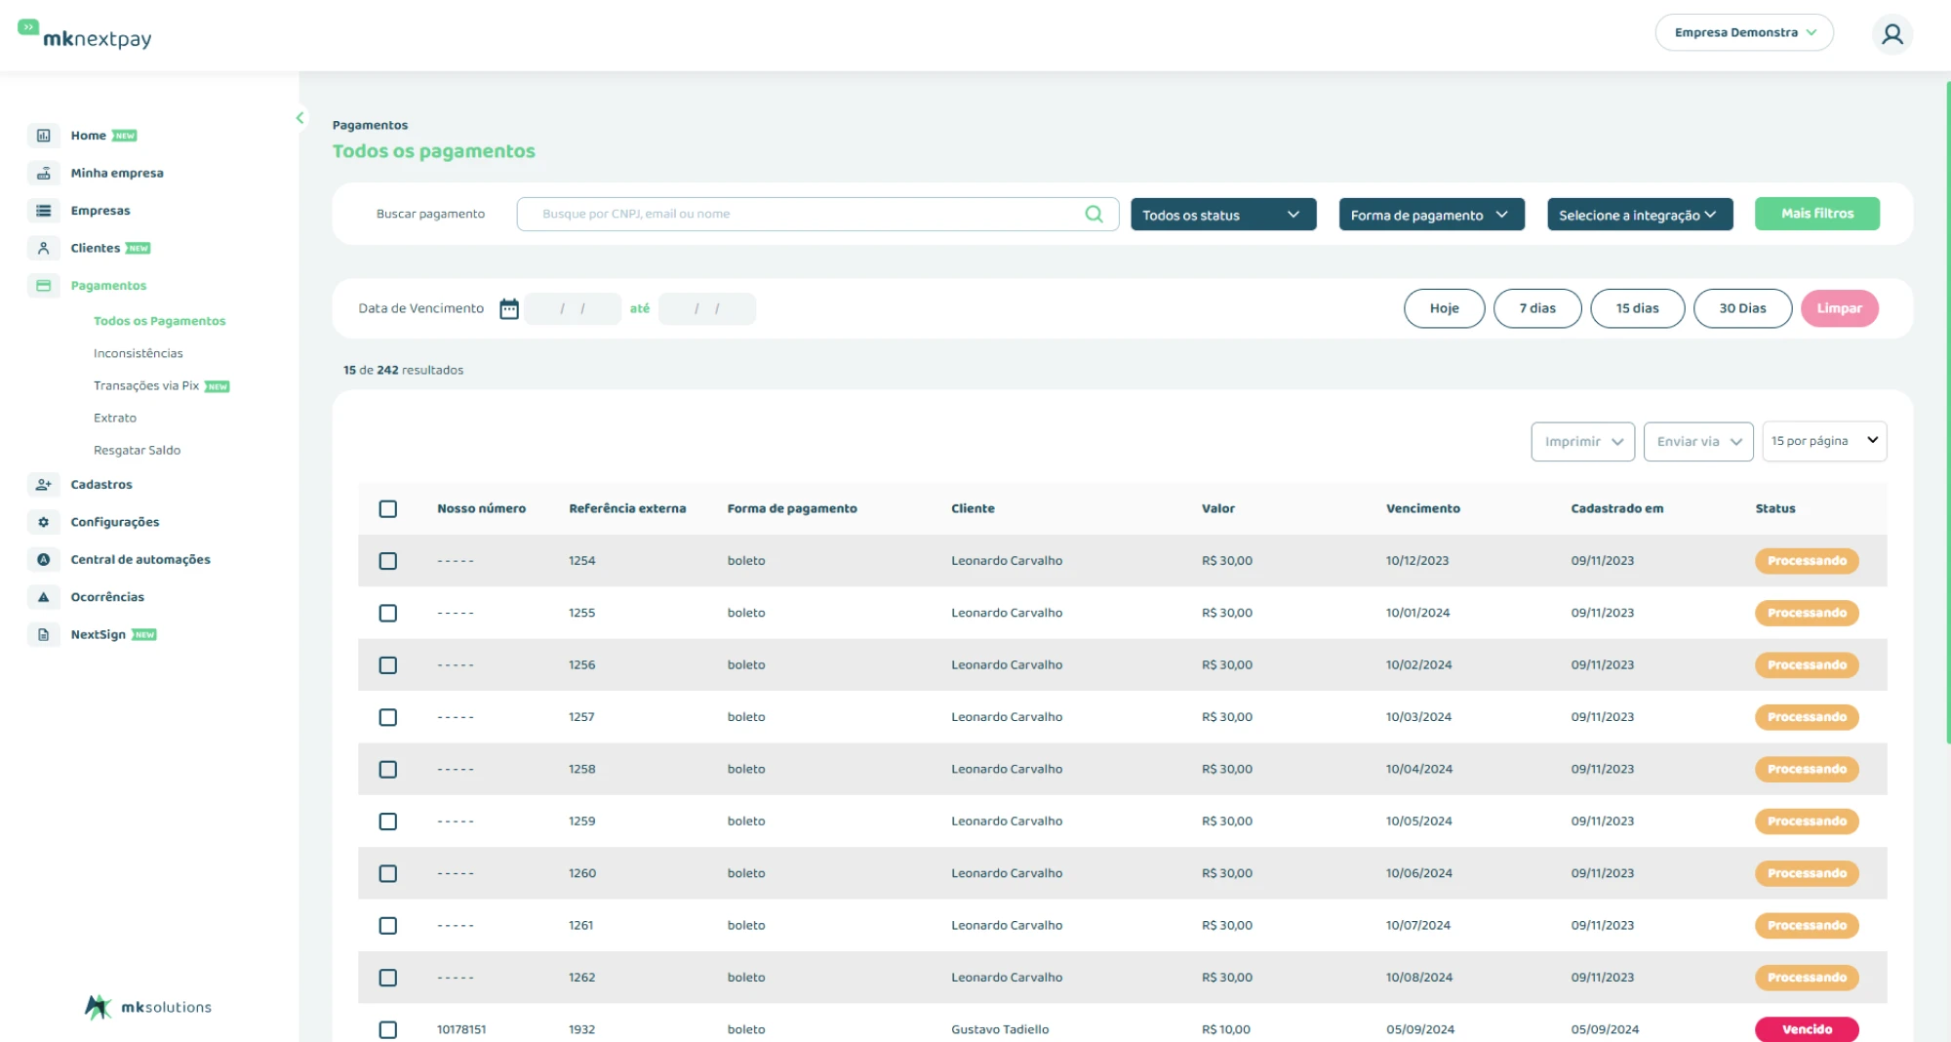
Task: Go to Empresas in the sidebar
Action: point(100,211)
